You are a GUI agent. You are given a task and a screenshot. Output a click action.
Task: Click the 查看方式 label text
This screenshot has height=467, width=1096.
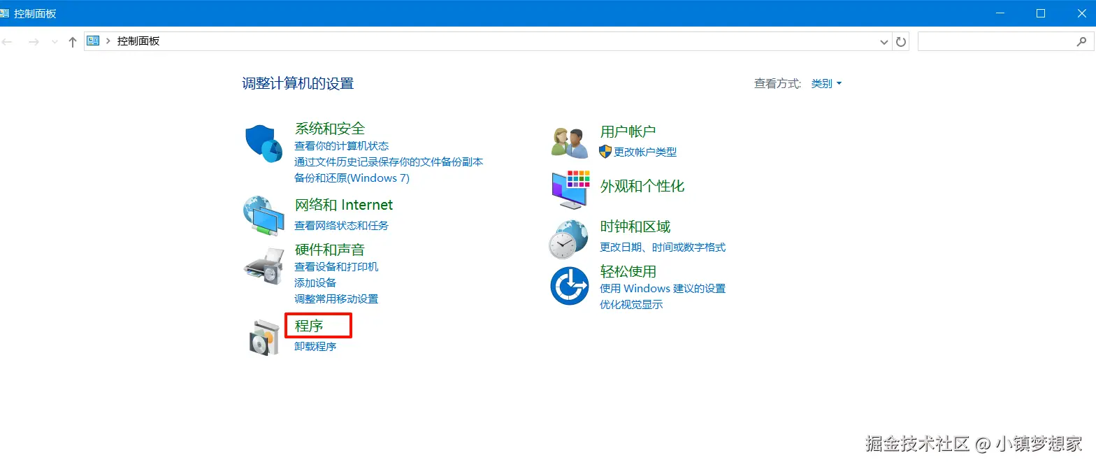pos(777,83)
